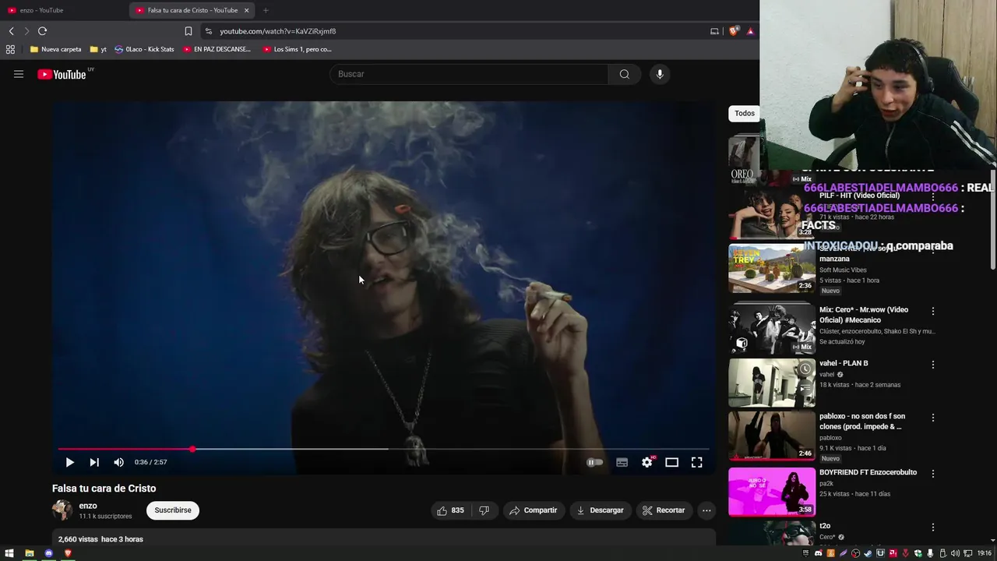
Task: Open the enzo channel name link
Action: point(88,506)
